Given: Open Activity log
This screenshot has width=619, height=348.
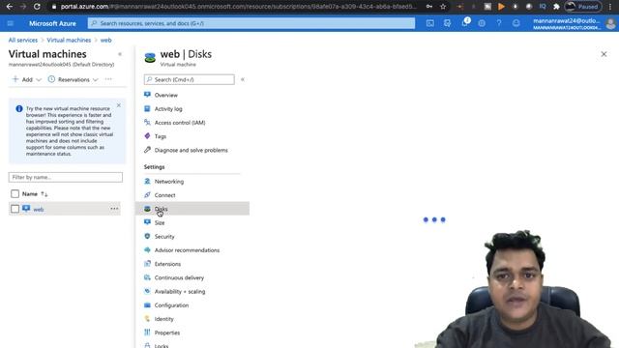Looking at the screenshot, I should (x=168, y=109).
